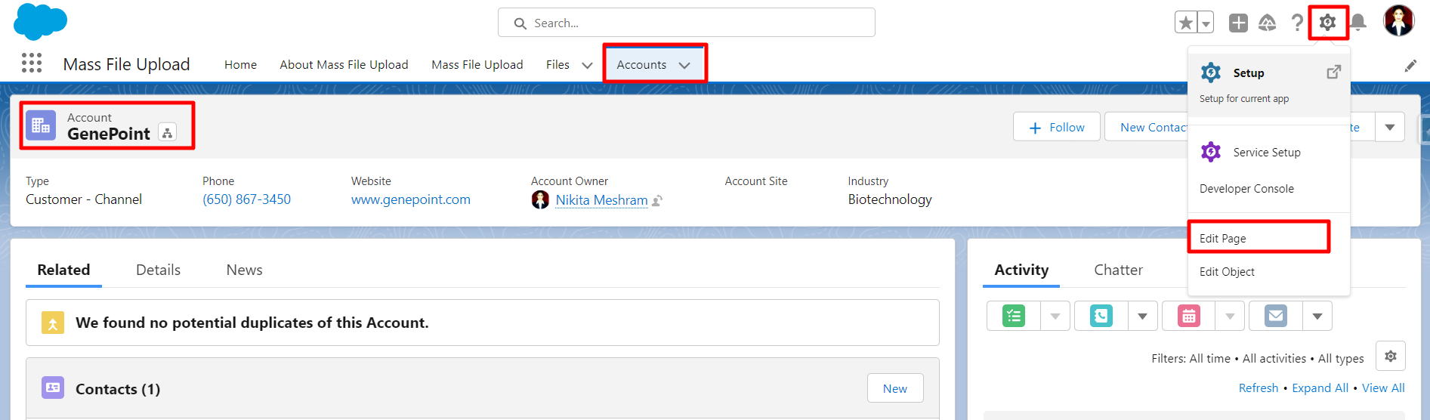This screenshot has height=420, width=1430.
Task: Click the change owner icon beside Nikita Meshram
Action: (657, 201)
